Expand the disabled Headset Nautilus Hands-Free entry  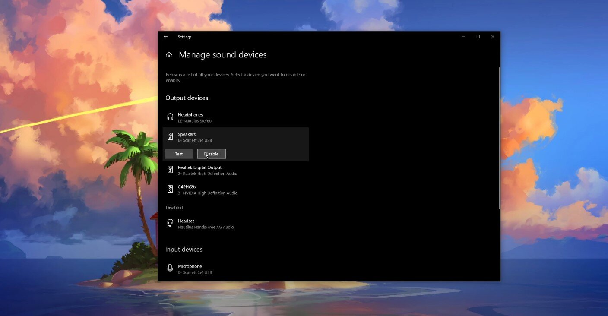(x=206, y=224)
